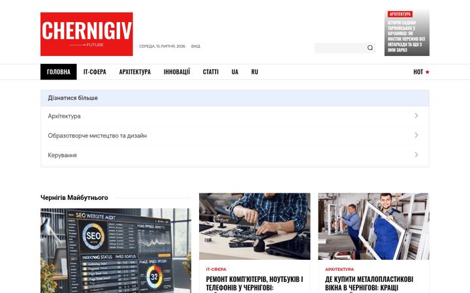The width and height of the screenshot is (470, 293).
Task: Open the ГОЛОВНА menu item
Action: 59,72
